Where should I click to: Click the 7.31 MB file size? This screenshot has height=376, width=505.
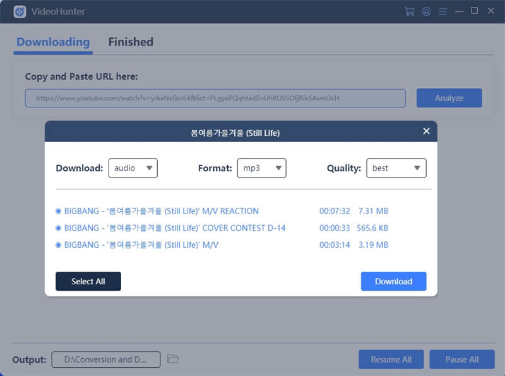coord(373,211)
